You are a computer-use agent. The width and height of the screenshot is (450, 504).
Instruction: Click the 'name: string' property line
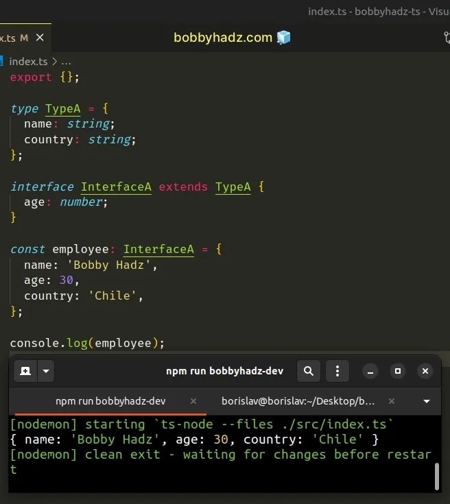(x=69, y=124)
